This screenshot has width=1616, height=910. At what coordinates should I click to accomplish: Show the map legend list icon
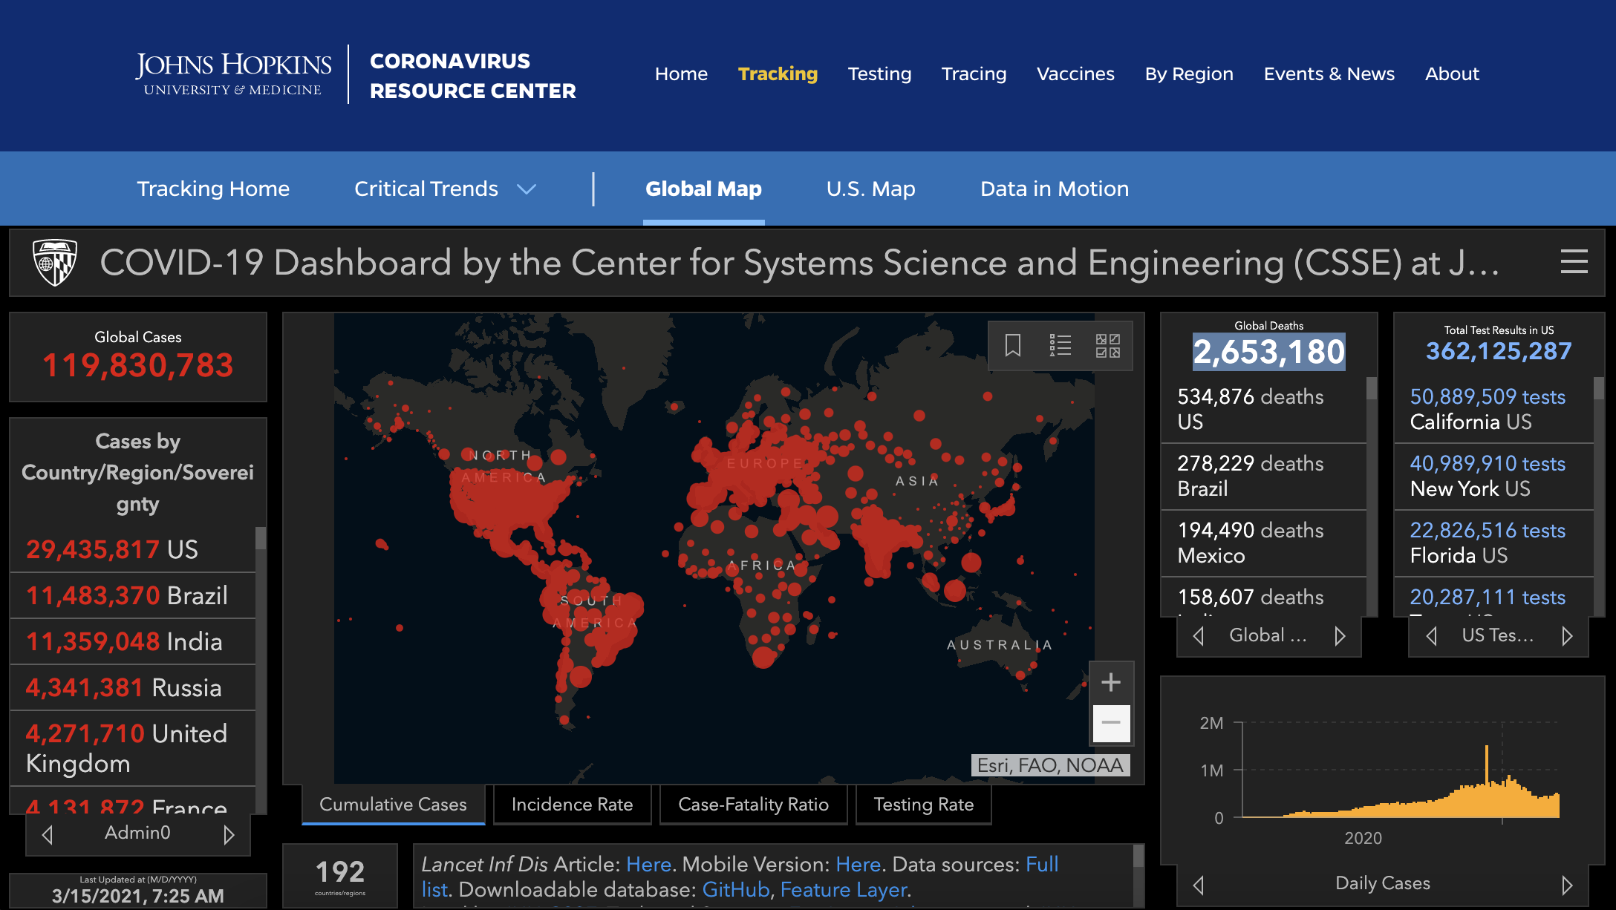1060,345
